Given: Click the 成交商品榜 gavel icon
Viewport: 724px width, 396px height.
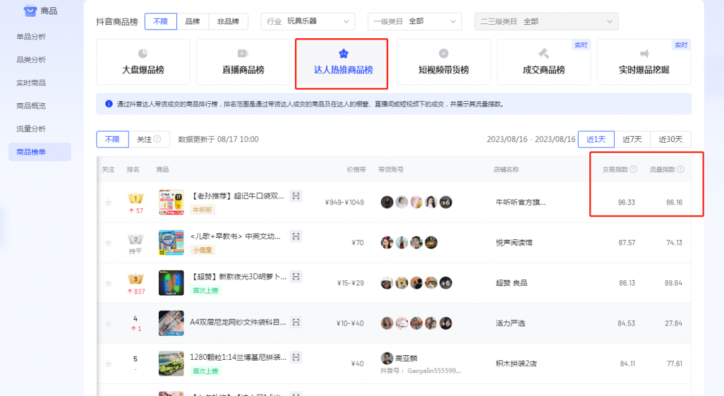Looking at the screenshot, I should coord(544,54).
